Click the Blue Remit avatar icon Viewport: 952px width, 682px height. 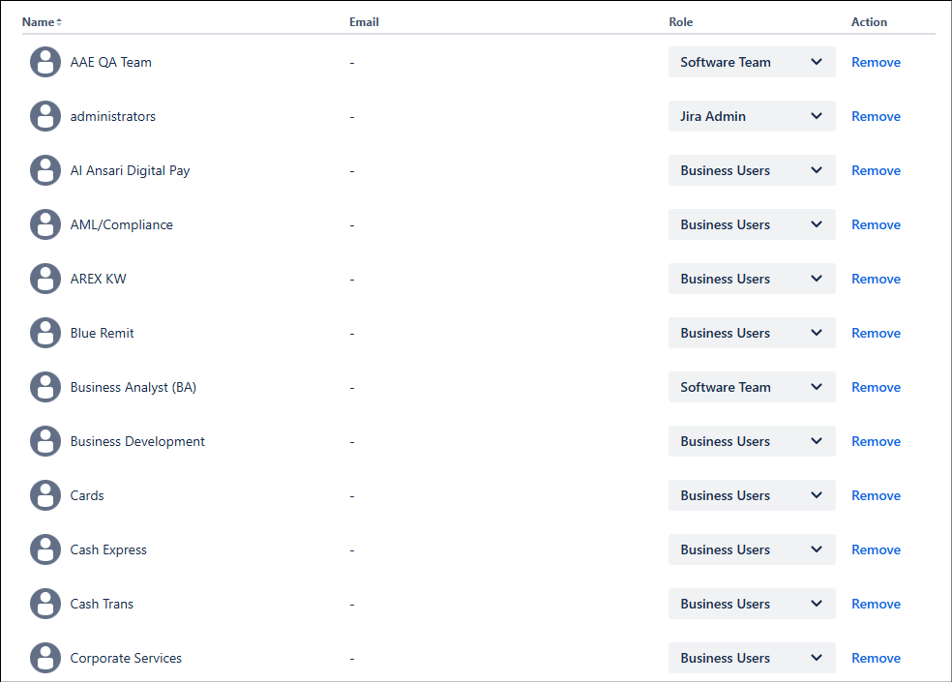pyautogui.click(x=45, y=333)
